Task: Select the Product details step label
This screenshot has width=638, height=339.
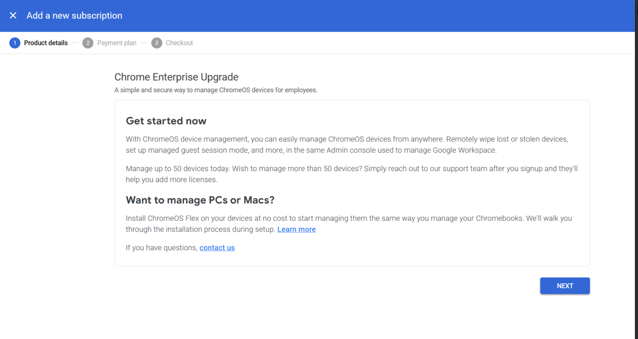Action: (46, 43)
